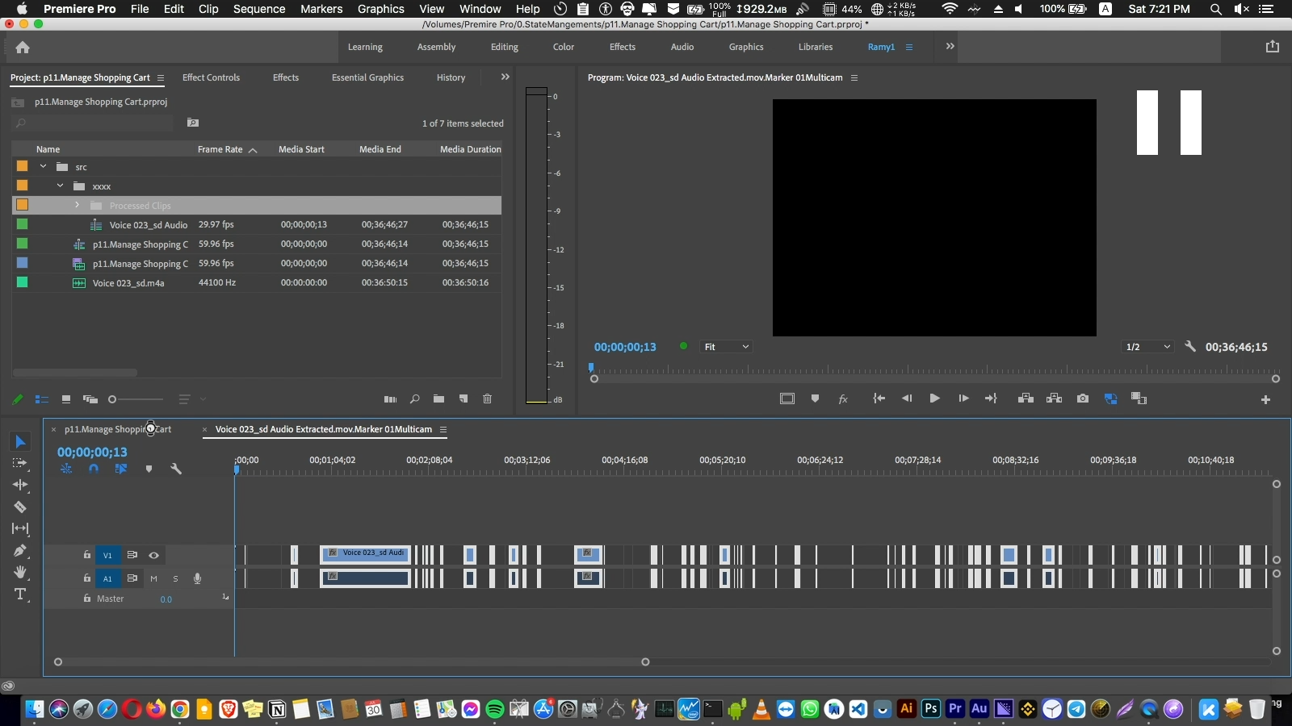1292x726 pixels.
Task: Open the Project panel menu
Action: click(x=161, y=78)
